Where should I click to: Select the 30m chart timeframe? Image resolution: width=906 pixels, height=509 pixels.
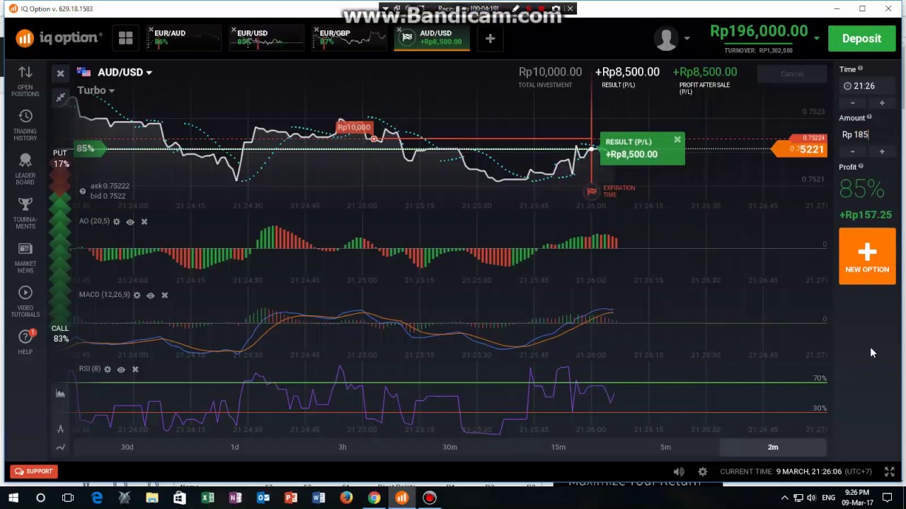[450, 447]
